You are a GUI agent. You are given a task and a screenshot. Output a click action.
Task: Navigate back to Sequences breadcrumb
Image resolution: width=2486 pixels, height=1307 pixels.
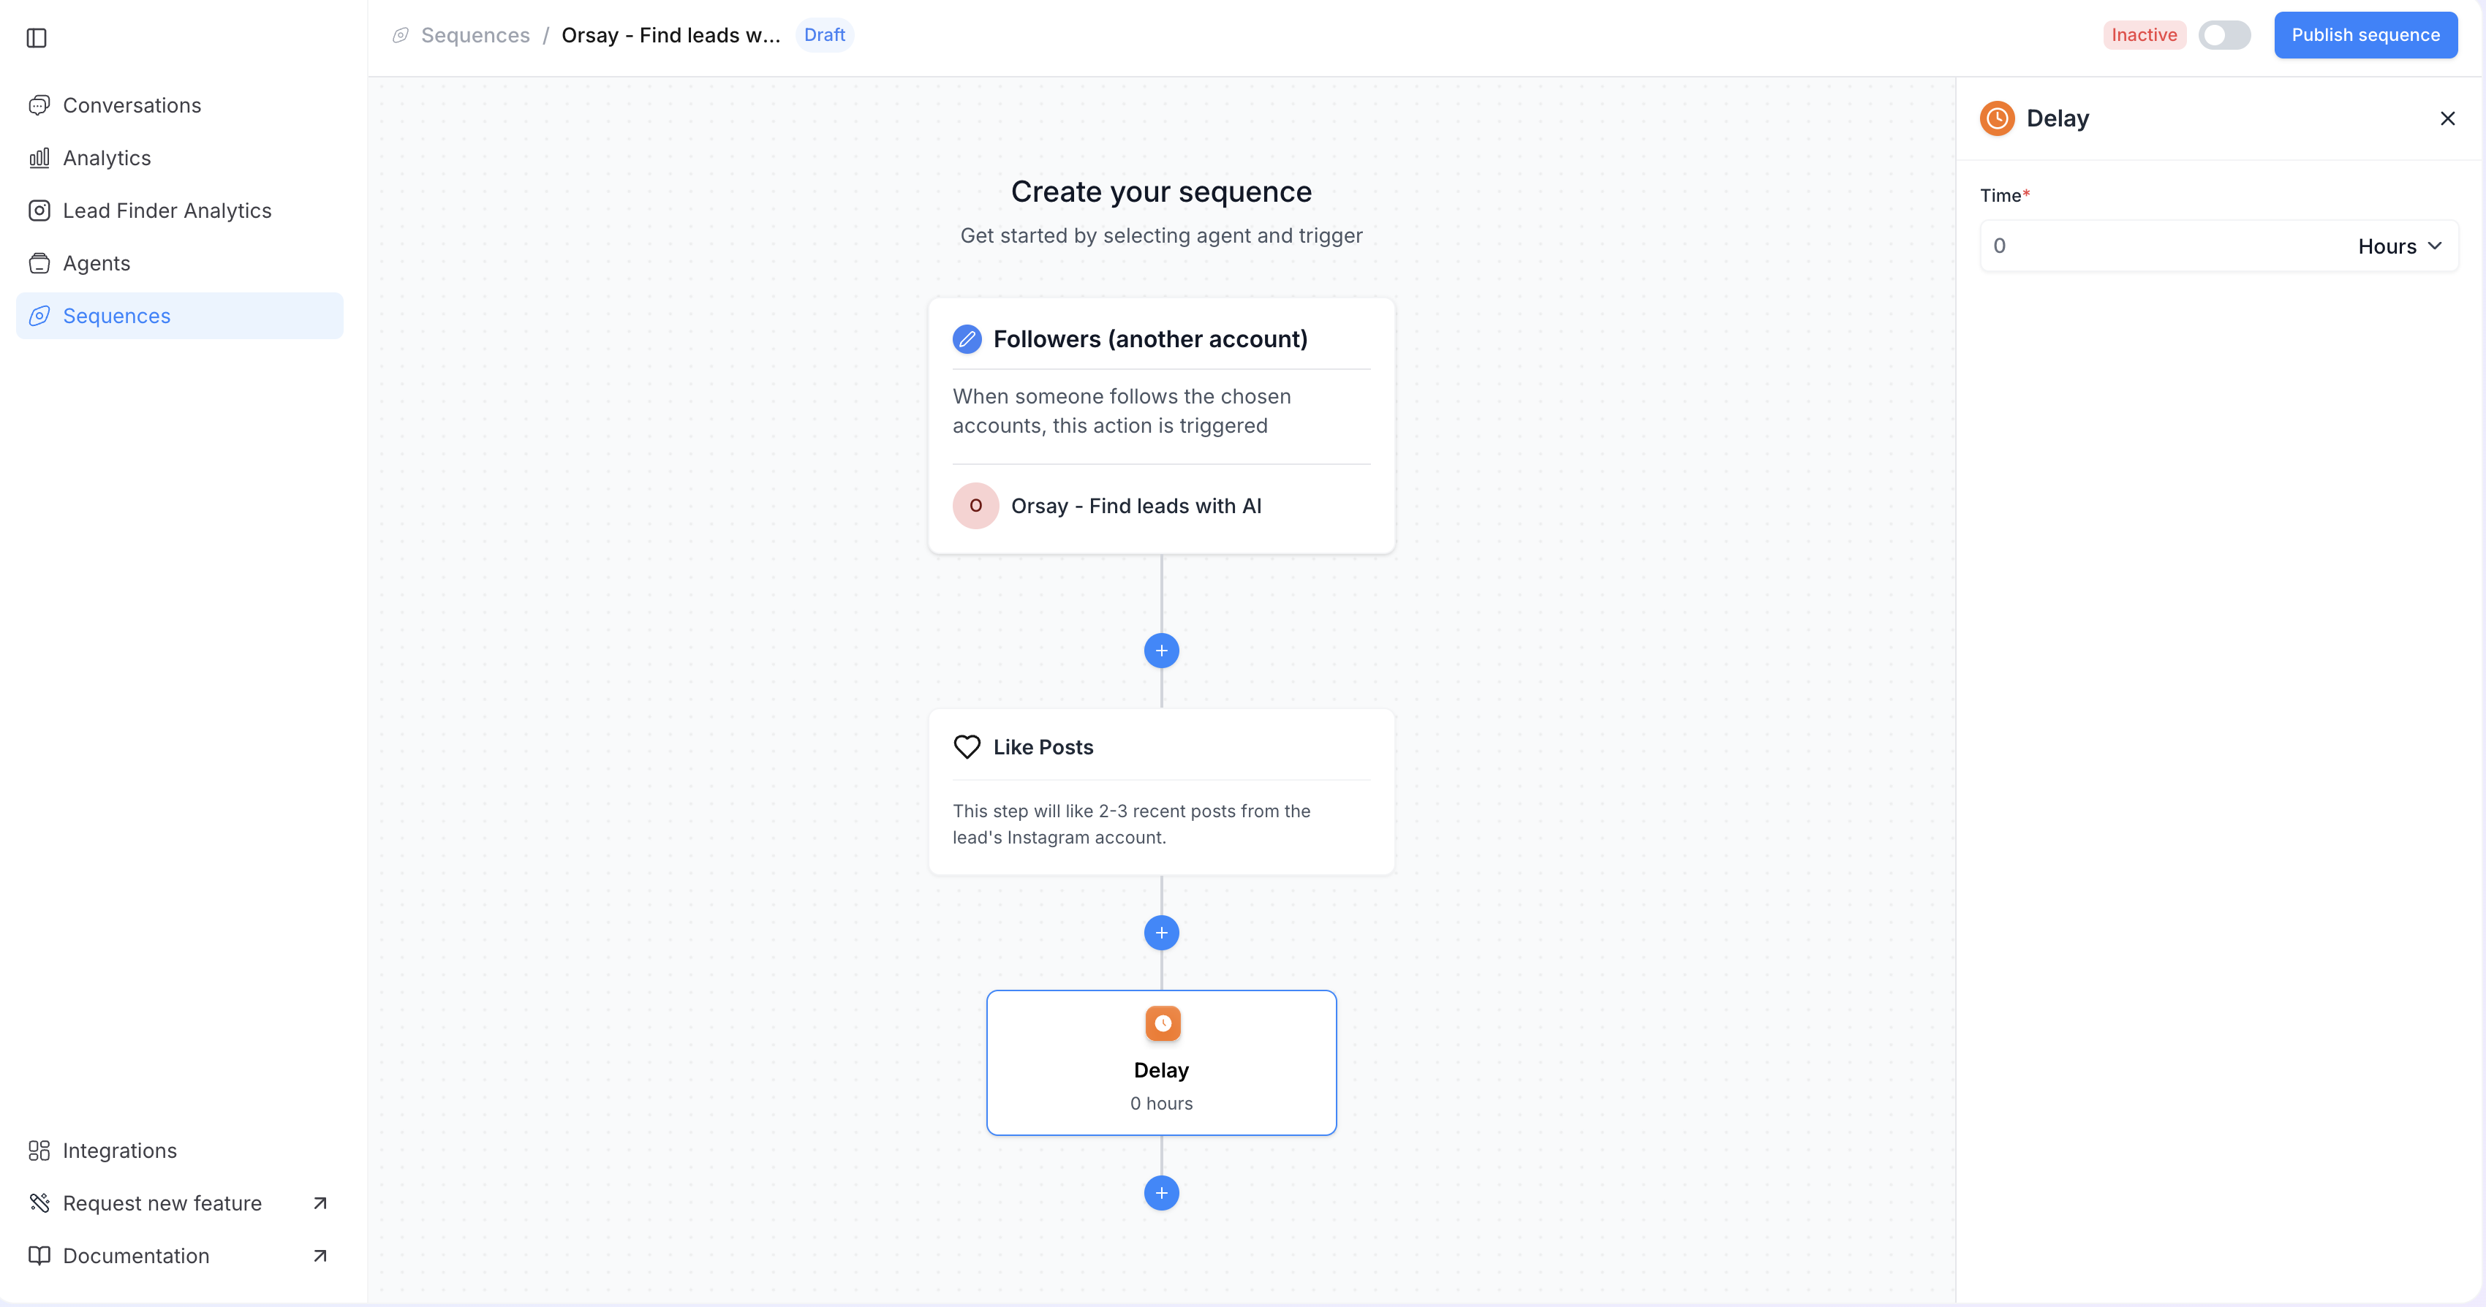475,35
